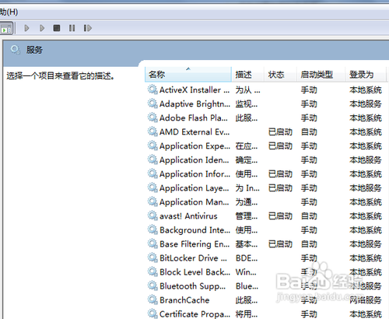Select the Application Layer Gateway gear icon
389x319 pixels.
tap(152, 188)
